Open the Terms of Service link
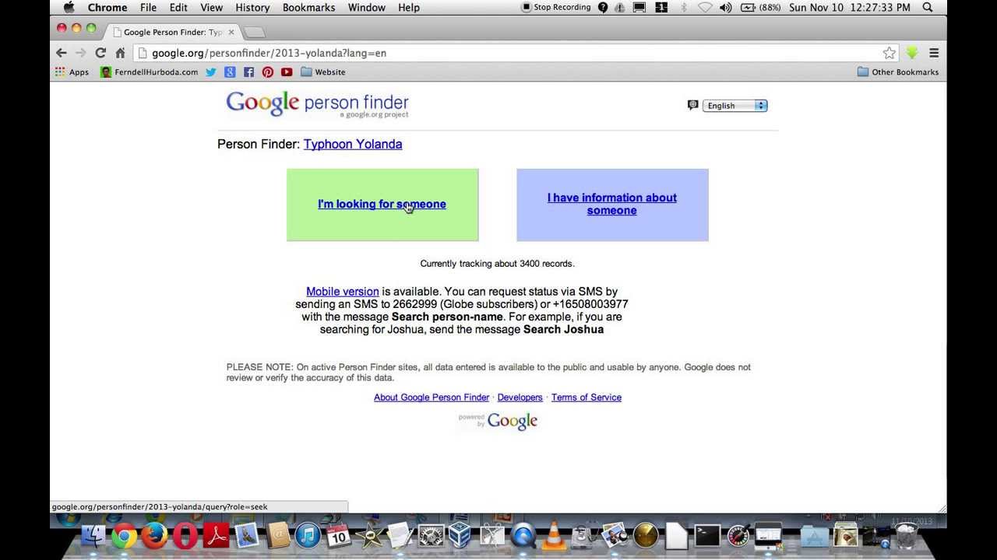The image size is (997, 560). 587,397
